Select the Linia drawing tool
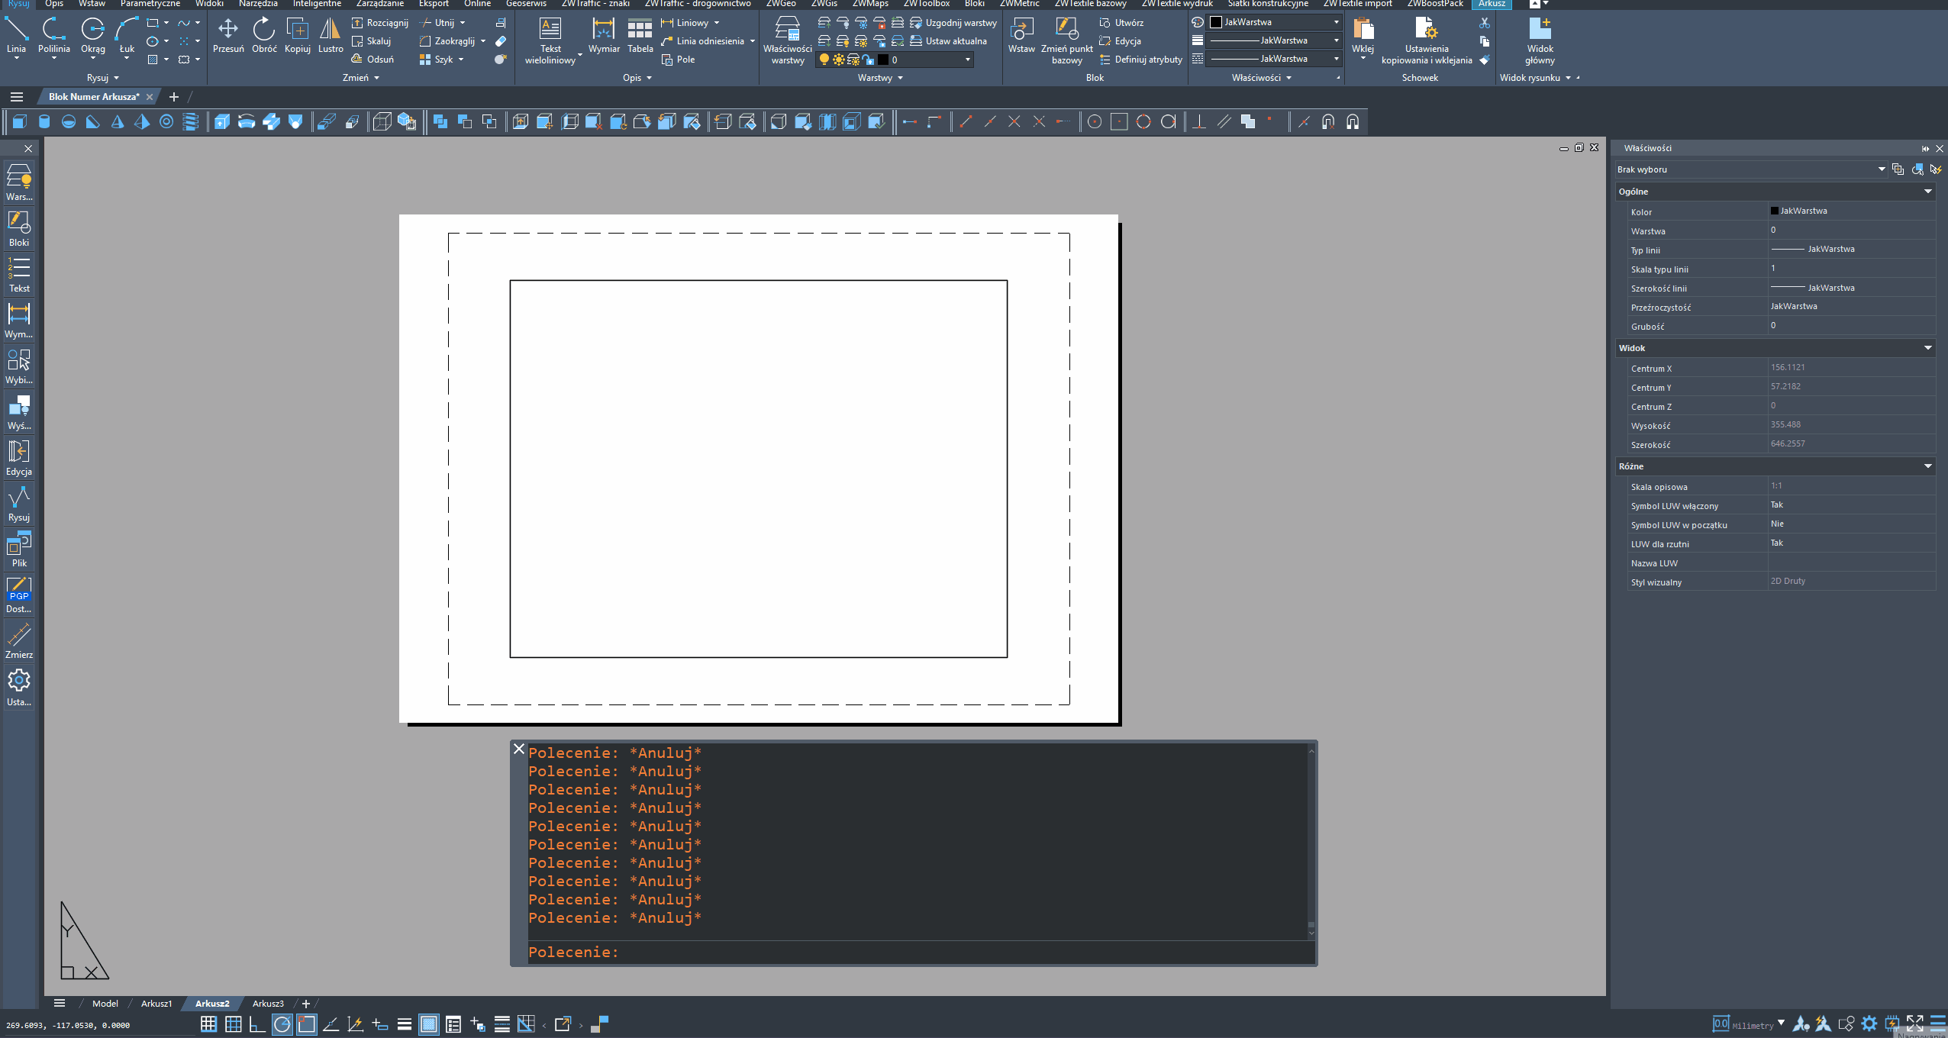The image size is (1948, 1038). click(16, 35)
